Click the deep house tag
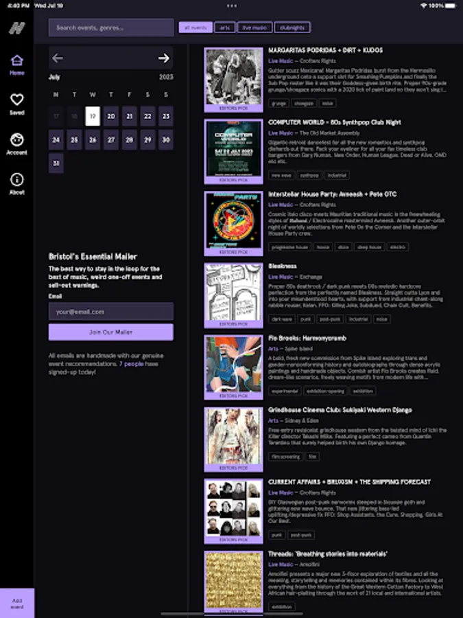Screen dimensions: 463x618 (369, 247)
